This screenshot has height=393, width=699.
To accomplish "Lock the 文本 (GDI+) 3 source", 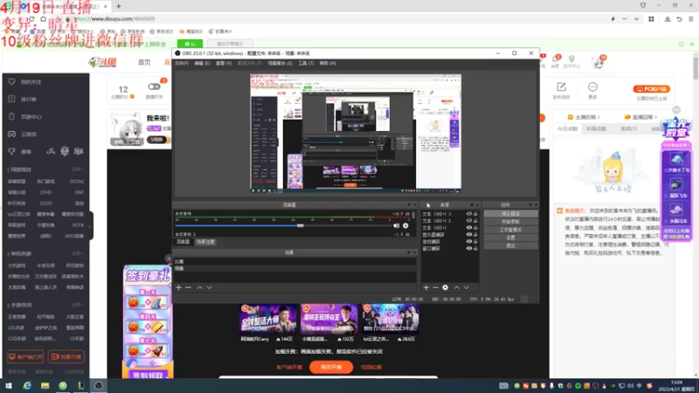I will pos(475,214).
